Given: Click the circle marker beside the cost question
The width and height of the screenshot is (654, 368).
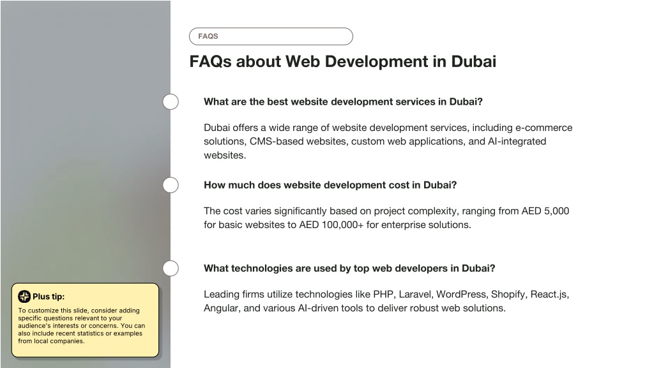Looking at the screenshot, I should pyautogui.click(x=171, y=185).
